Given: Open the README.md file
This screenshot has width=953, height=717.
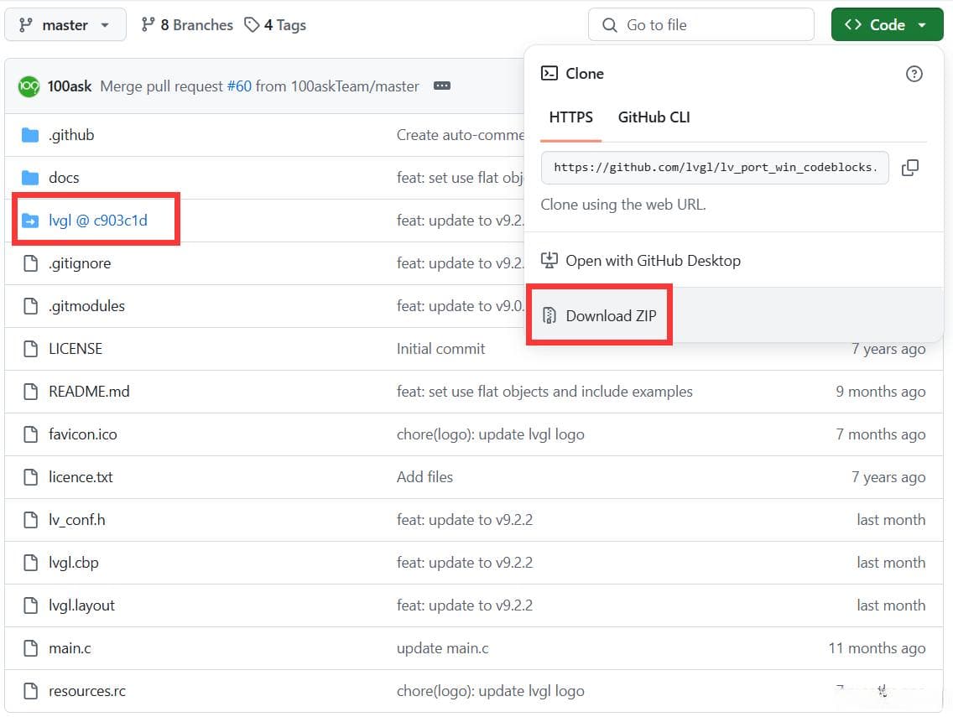Looking at the screenshot, I should [89, 392].
